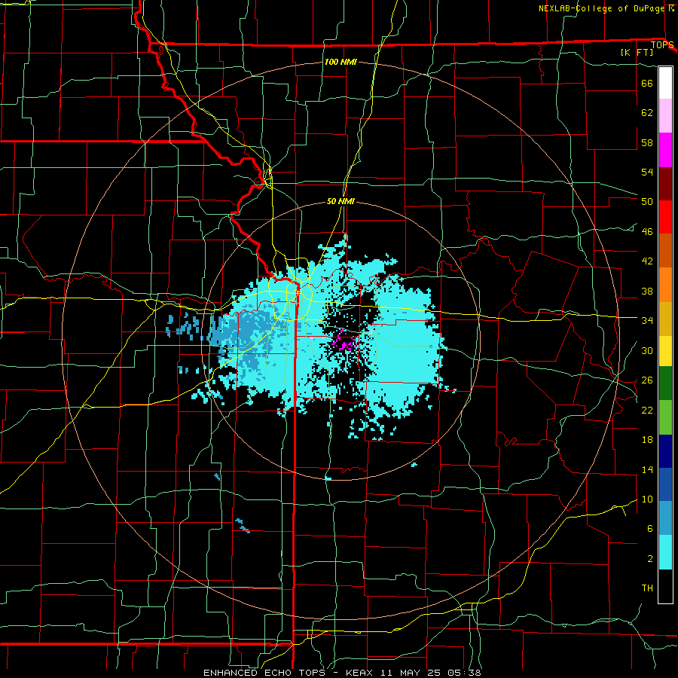This screenshot has width=678, height=678.
Task: Click the legend value '10'
Action: (x=647, y=499)
